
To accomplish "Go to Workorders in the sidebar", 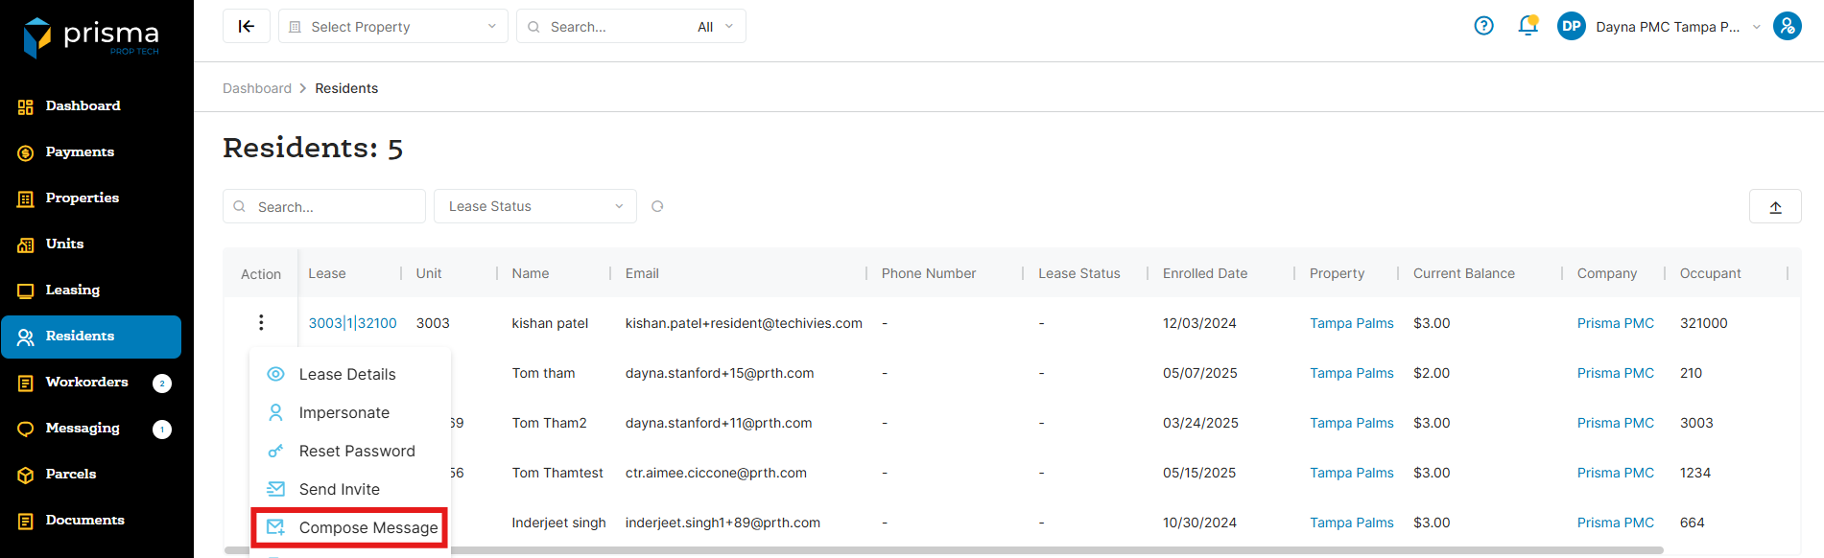I will (86, 382).
